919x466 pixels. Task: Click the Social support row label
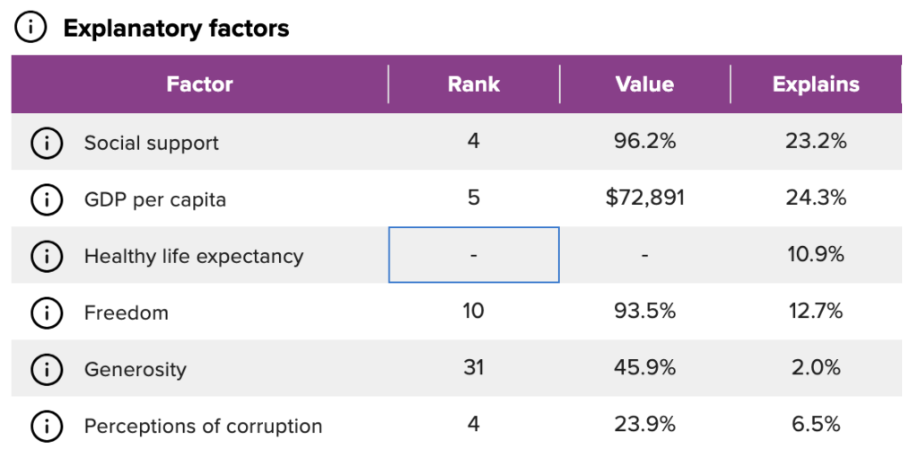point(151,143)
